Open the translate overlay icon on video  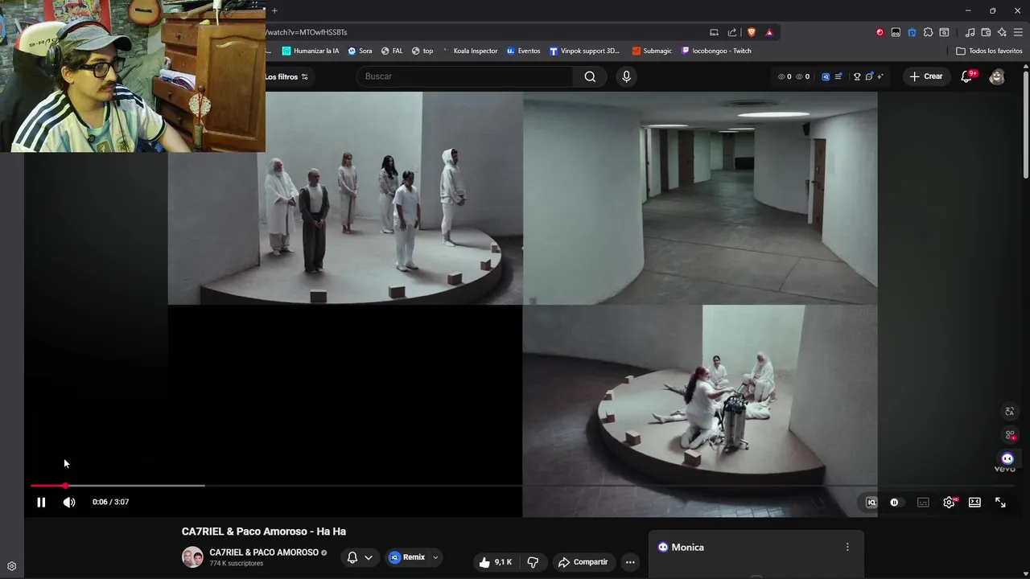1010,412
